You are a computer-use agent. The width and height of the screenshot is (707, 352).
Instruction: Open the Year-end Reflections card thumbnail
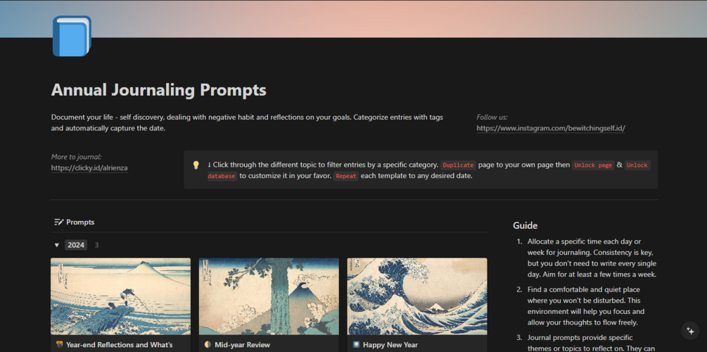point(120,296)
